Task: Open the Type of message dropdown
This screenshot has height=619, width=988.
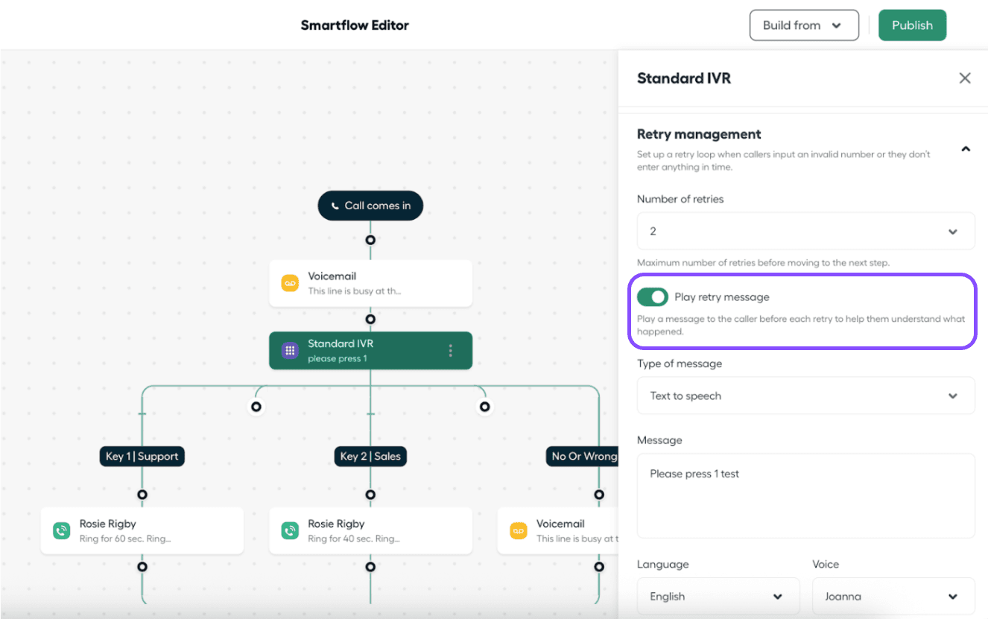Action: point(805,396)
